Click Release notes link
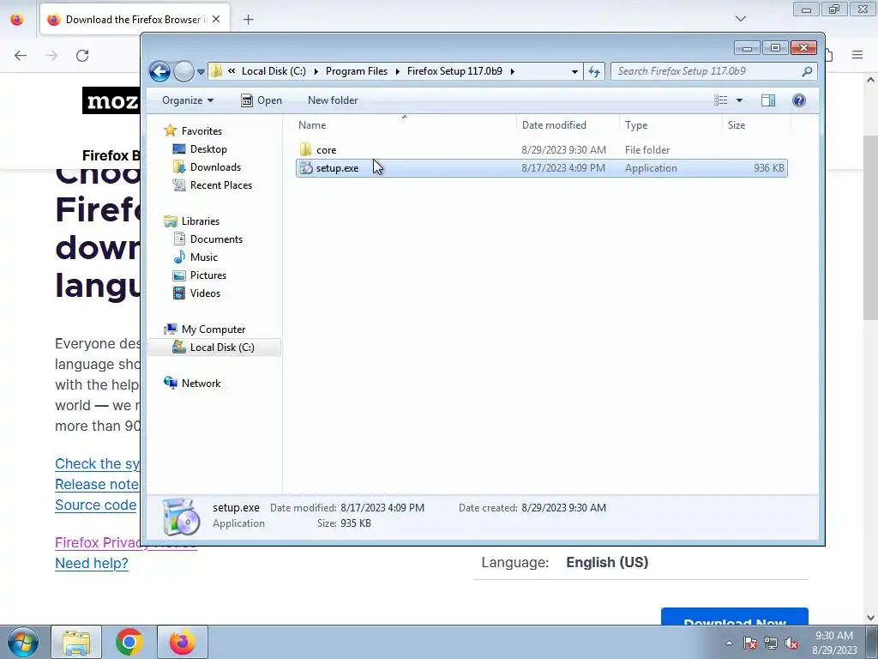The image size is (878, 659). tap(98, 484)
